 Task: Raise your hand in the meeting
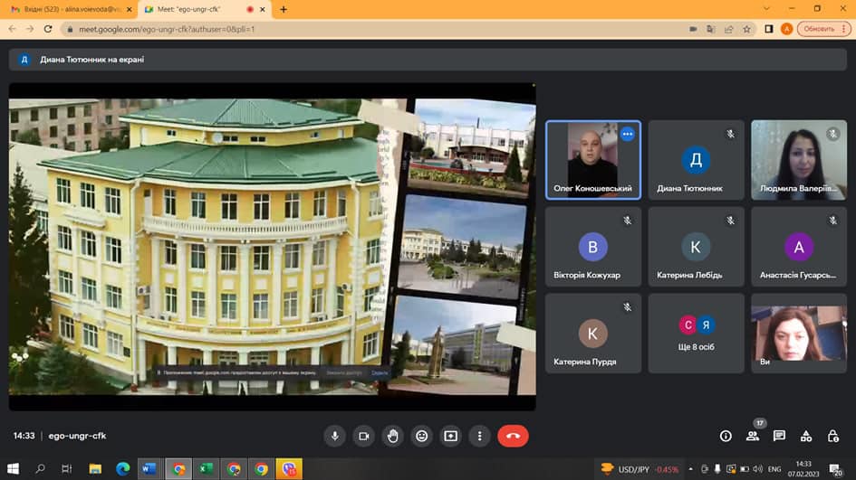point(392,436)
